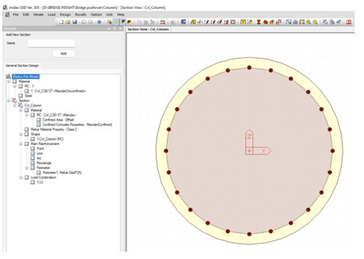
Task: Select the General Section Design tab
Action: [x=21, y=66]
